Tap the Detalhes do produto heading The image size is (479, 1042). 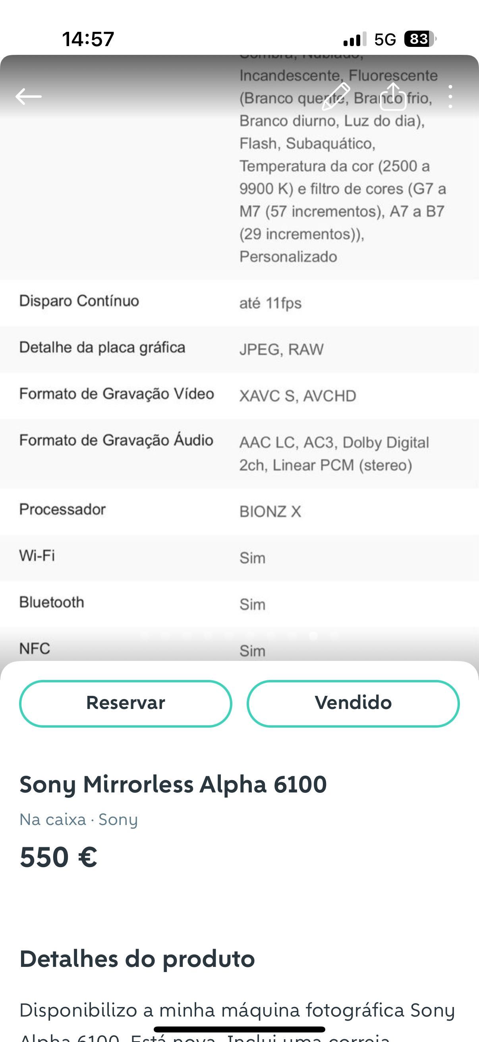137,959
